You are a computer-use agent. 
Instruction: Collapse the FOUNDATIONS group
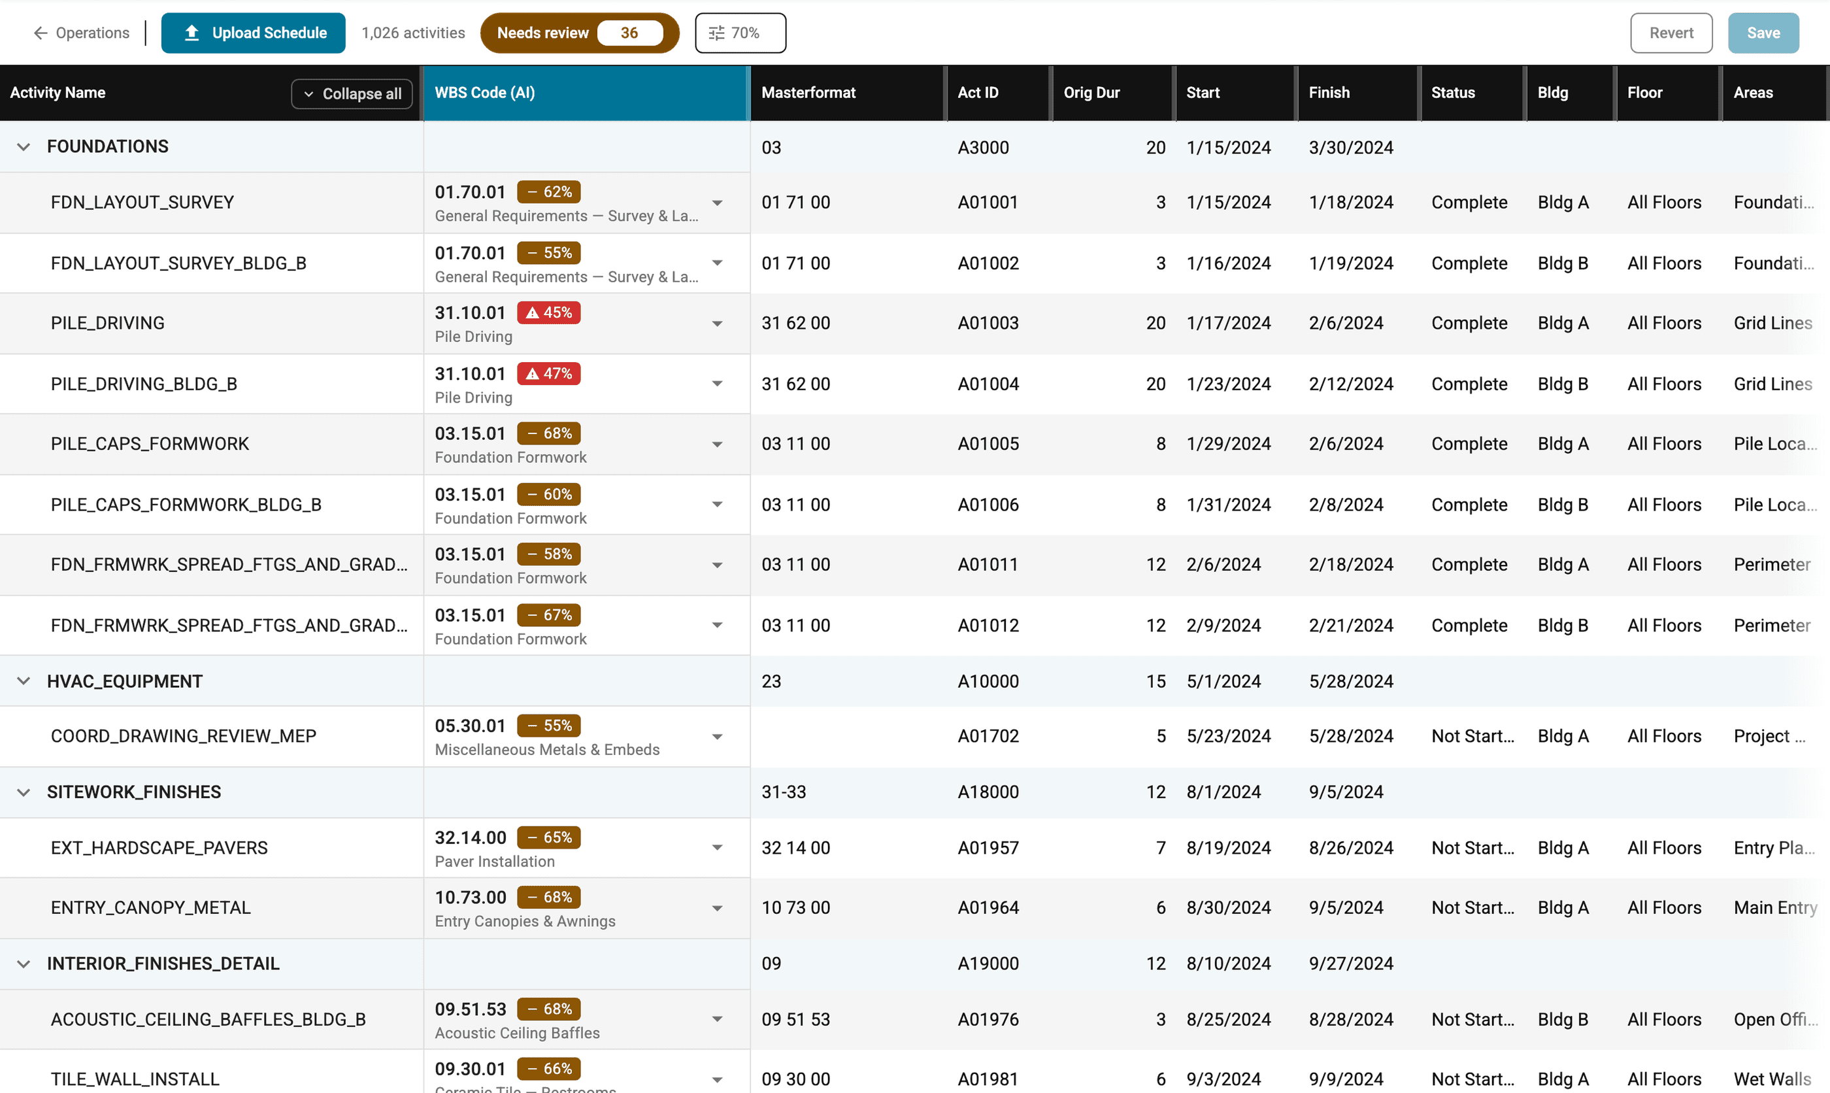(x=24, y=146)
